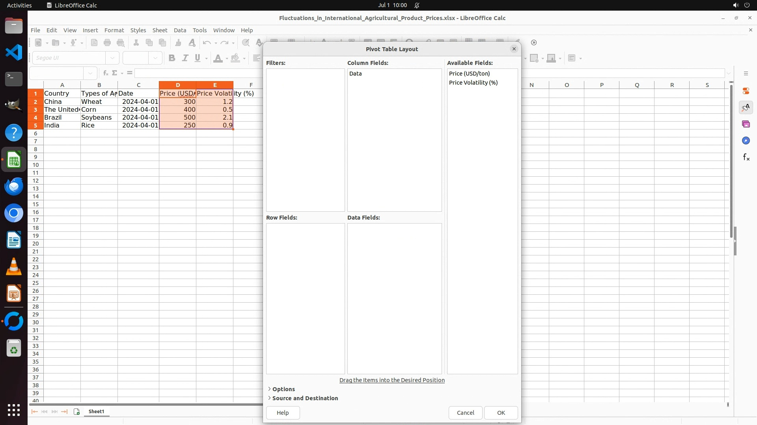Image resolution: width=757 pixels, height=425 pixels.
Task: Open the Navigator sidebar icon
Action: pos(746,141)
